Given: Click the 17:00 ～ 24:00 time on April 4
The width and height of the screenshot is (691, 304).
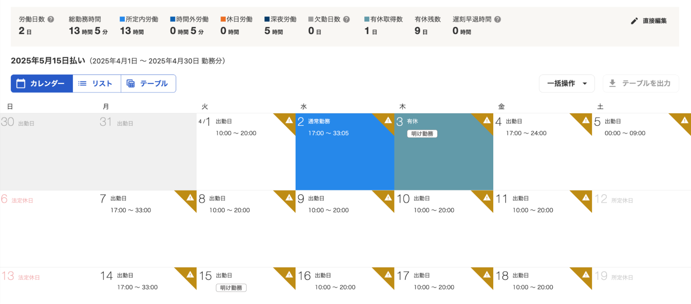Looking at the screenshot, I should [526, 133].
